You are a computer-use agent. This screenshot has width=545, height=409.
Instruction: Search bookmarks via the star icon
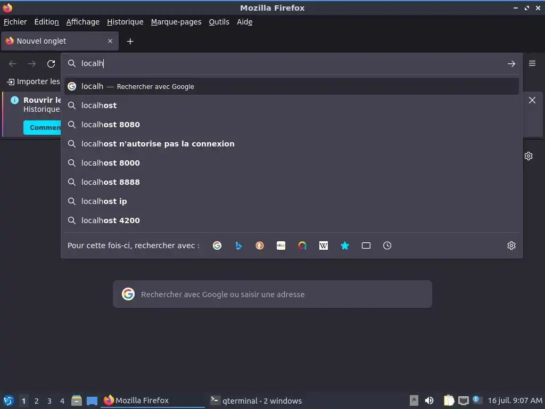345,246
